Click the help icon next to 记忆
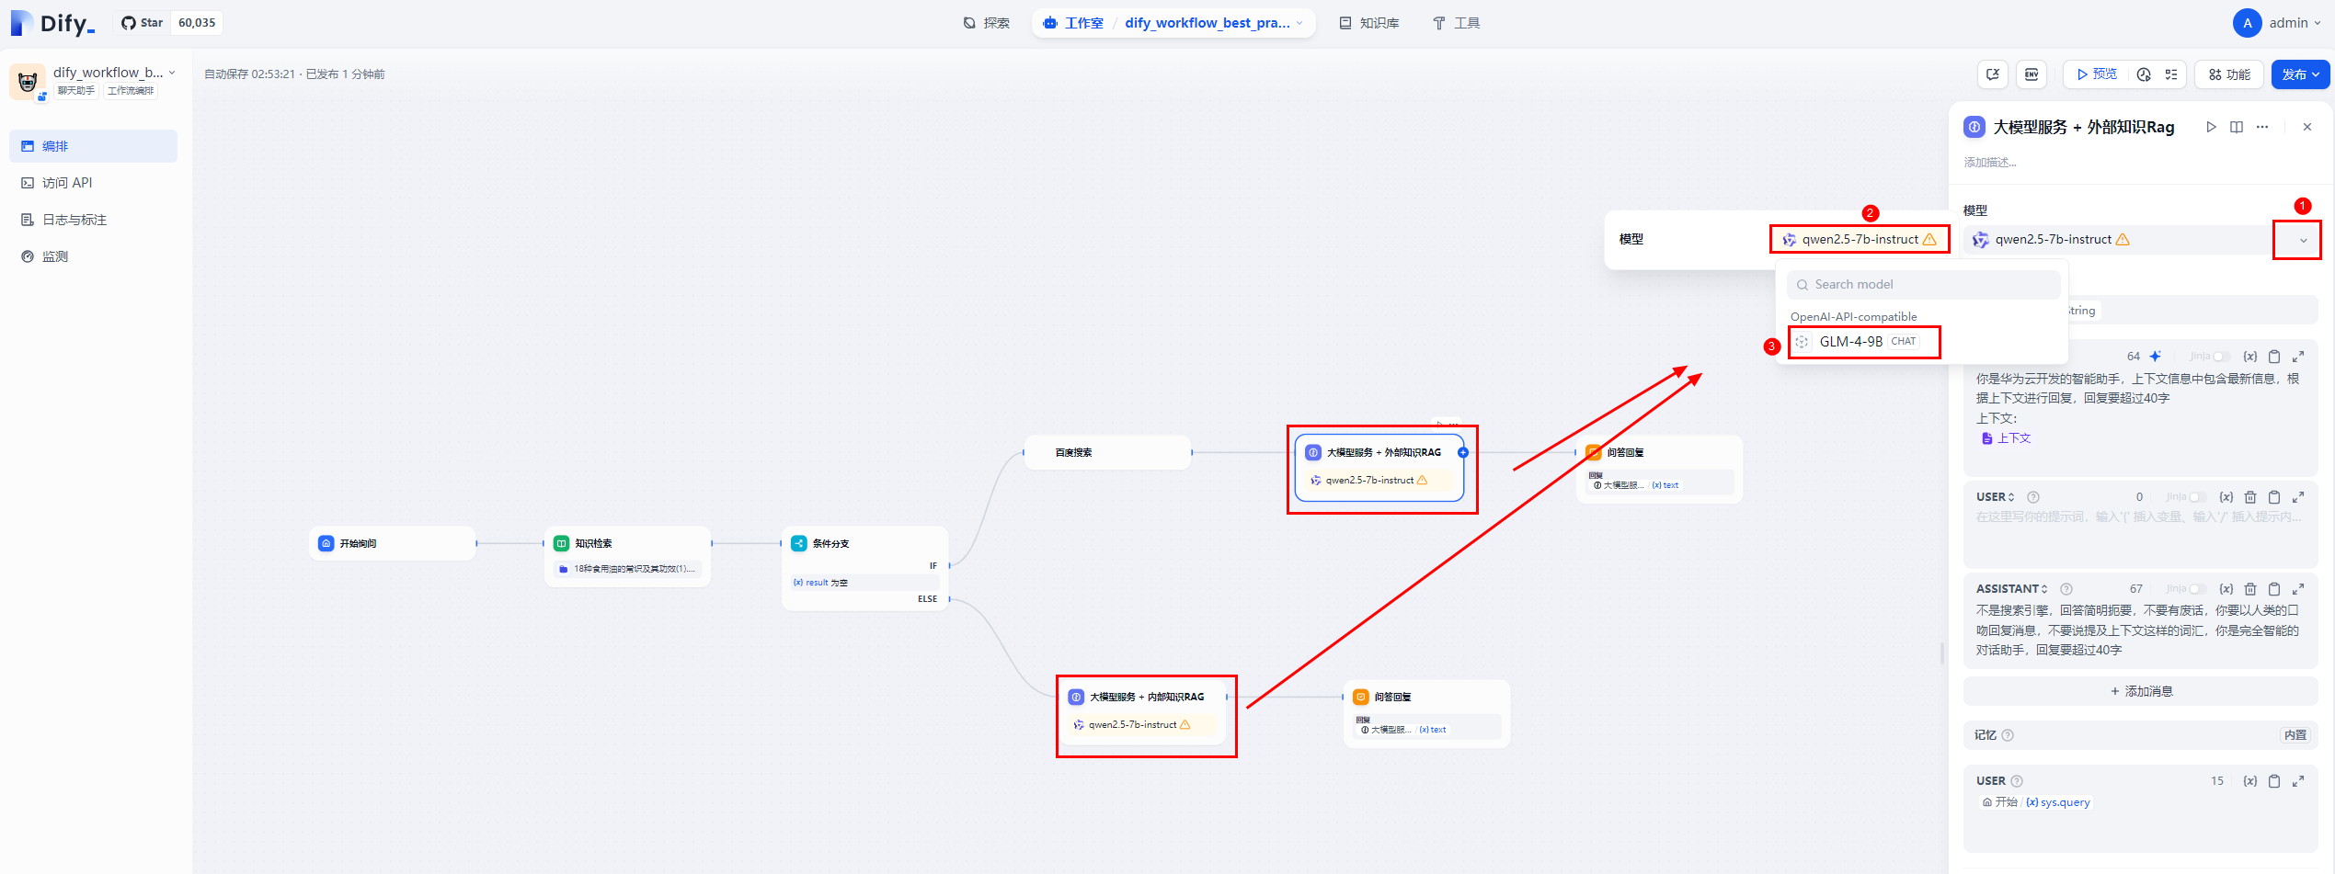 click(x=2008, y=735)
